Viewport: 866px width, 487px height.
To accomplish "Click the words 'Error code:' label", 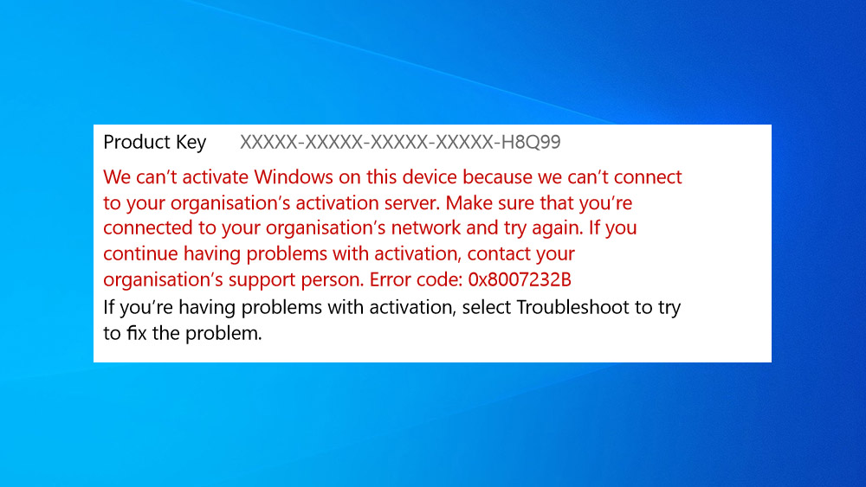I will 416,279.
